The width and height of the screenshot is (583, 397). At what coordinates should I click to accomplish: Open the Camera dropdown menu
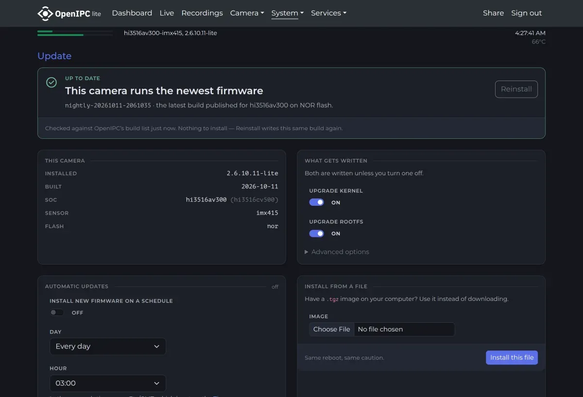pyautogui.click(x=247, y=13)
